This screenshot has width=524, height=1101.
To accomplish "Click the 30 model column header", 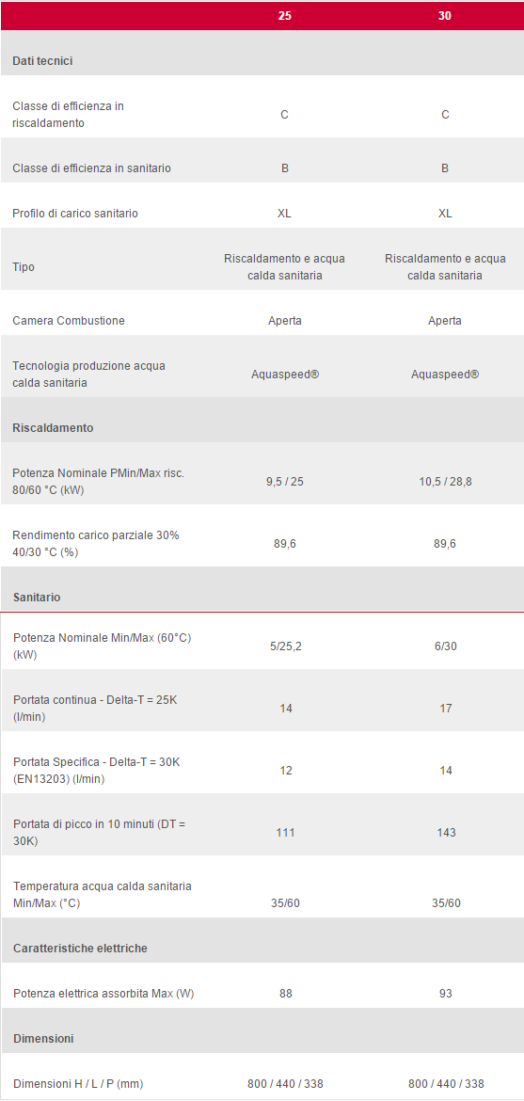I will 445,15.
